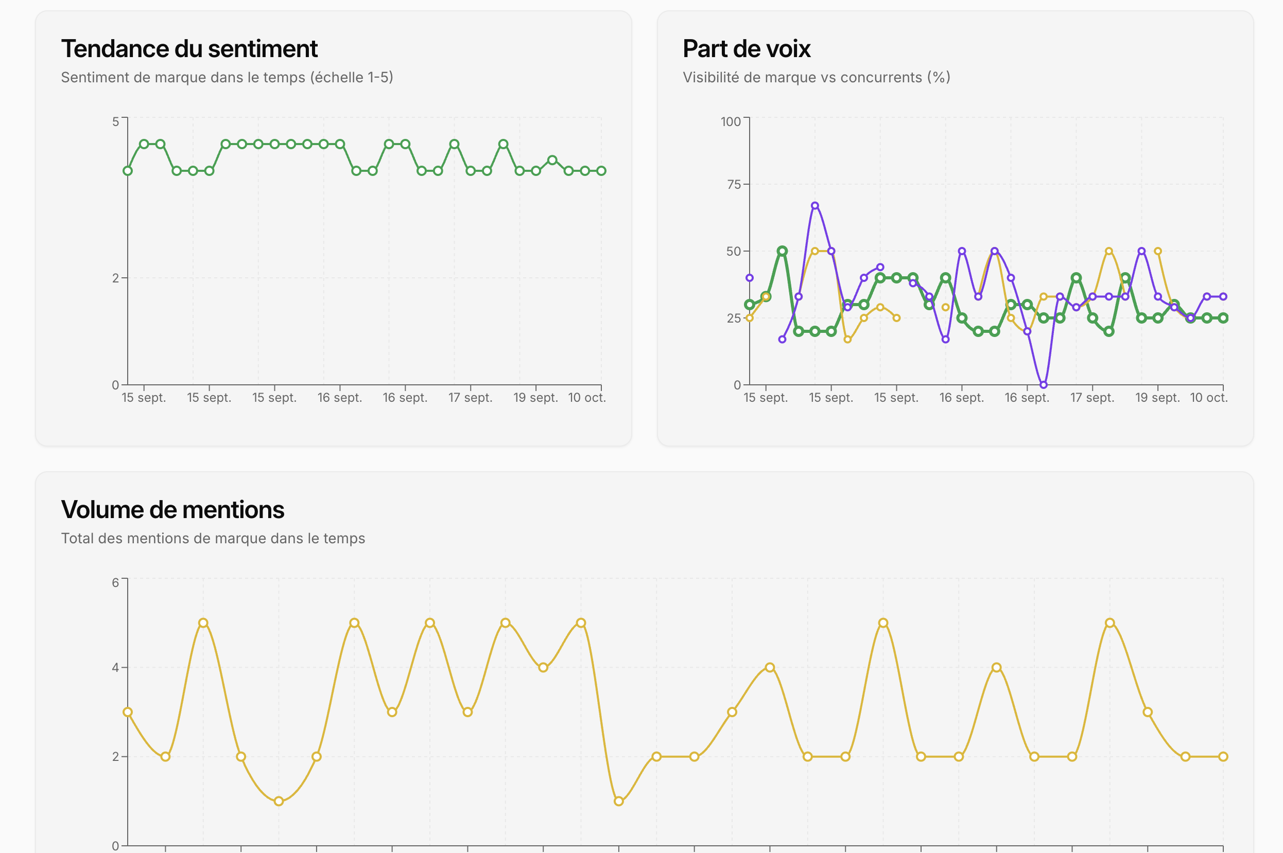The height and width of the screenshot is (853, 1283).
Task: Select the first data point in Volume de mentions
Action: pyautogui.click(x=128, y=712)
